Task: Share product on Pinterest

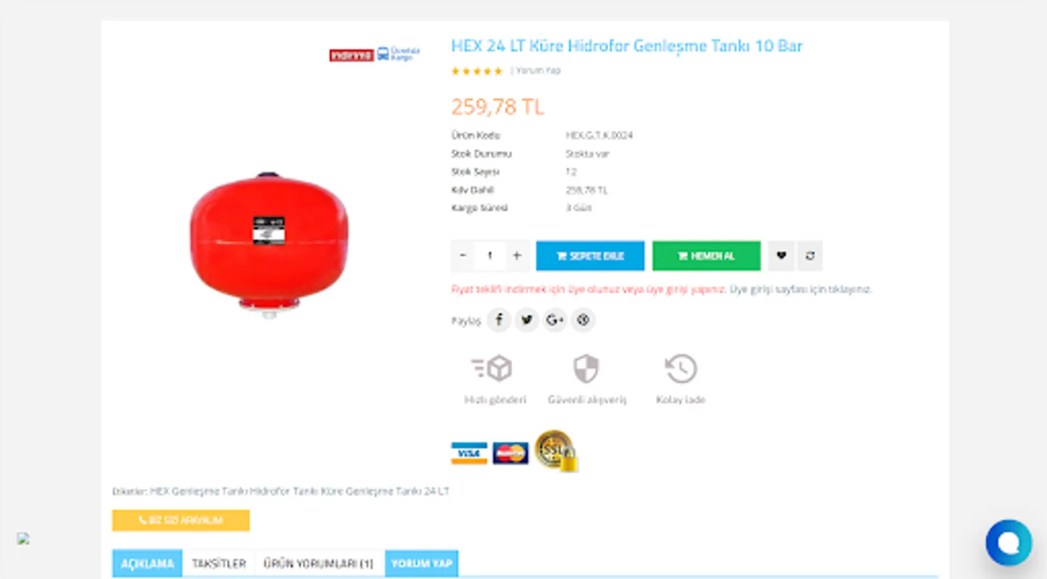Action: 583,320
